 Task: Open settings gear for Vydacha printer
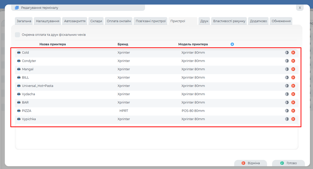[286, 94]
